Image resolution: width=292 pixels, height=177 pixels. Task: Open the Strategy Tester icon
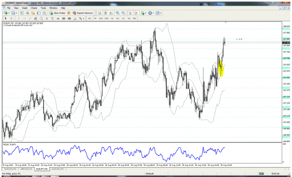pyautogui.click(x=44, y=13)
